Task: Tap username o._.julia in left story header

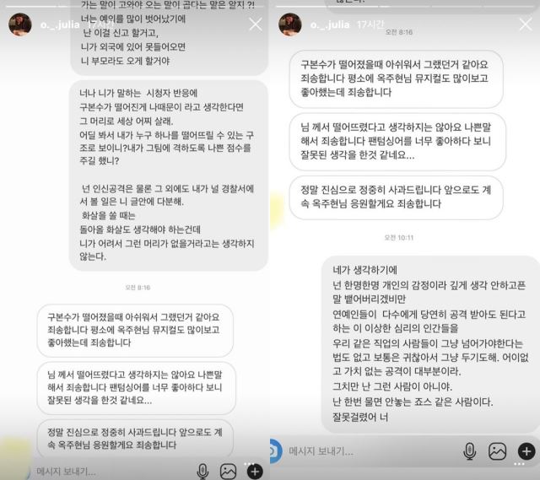Action: pos(60,24)
